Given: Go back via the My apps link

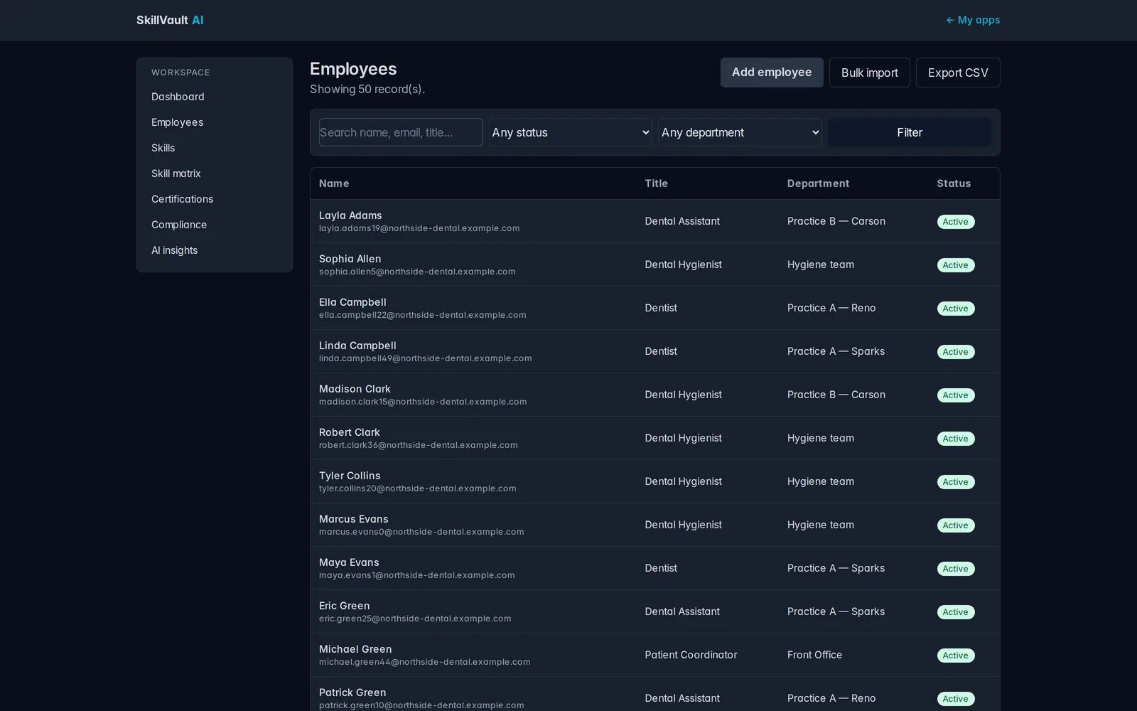Looking at the screenshot, I should point(973,20).
